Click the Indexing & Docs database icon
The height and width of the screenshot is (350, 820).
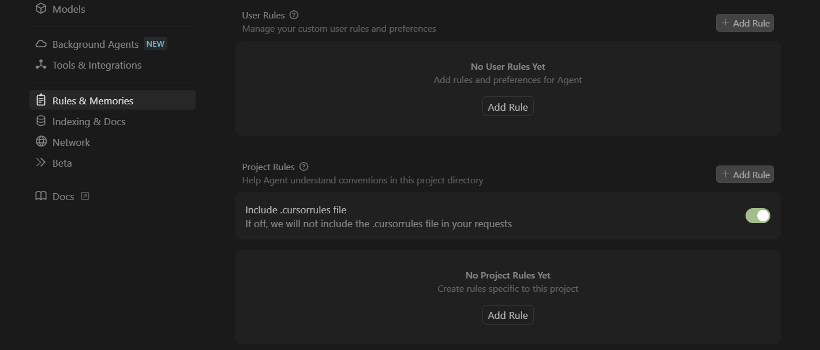40,121
